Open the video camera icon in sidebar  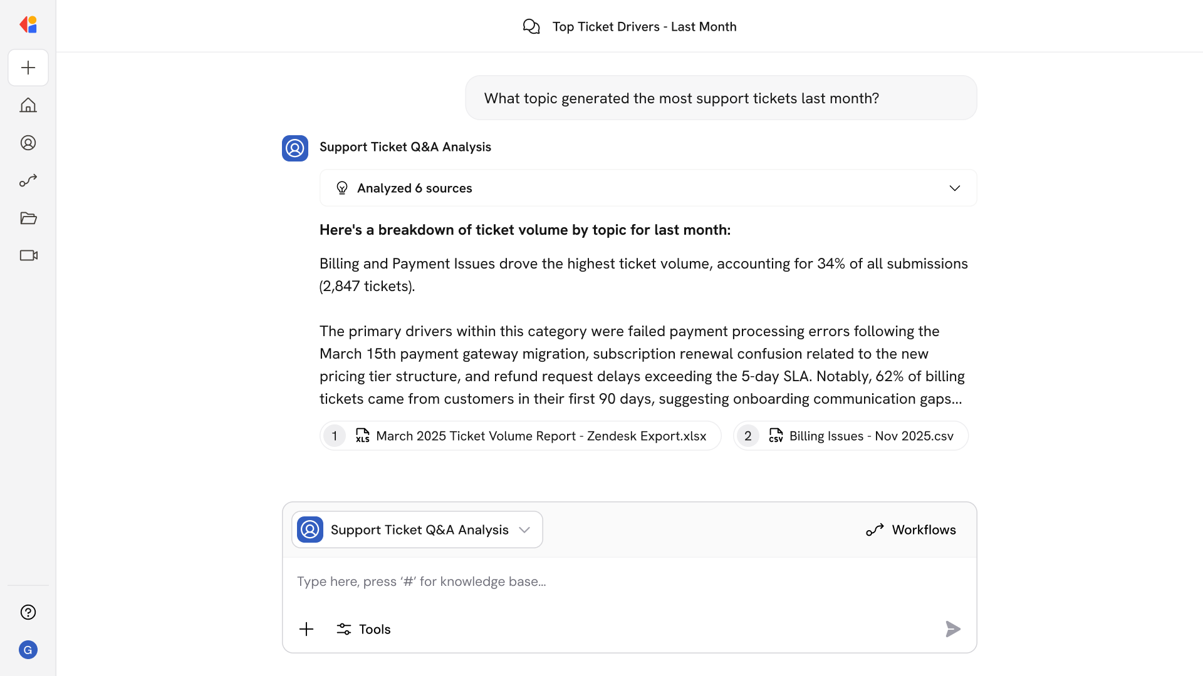point(28,255)
